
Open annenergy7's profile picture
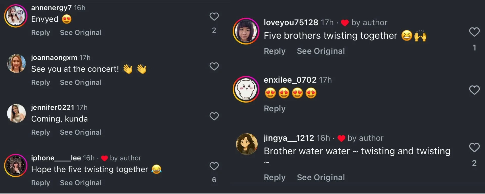(x=16, y=16)
